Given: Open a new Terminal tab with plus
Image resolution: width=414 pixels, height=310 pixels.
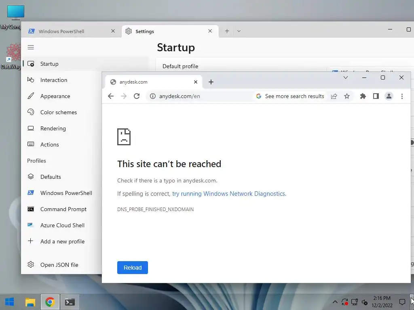Looking at the screenshot, I should coord(227,31).
